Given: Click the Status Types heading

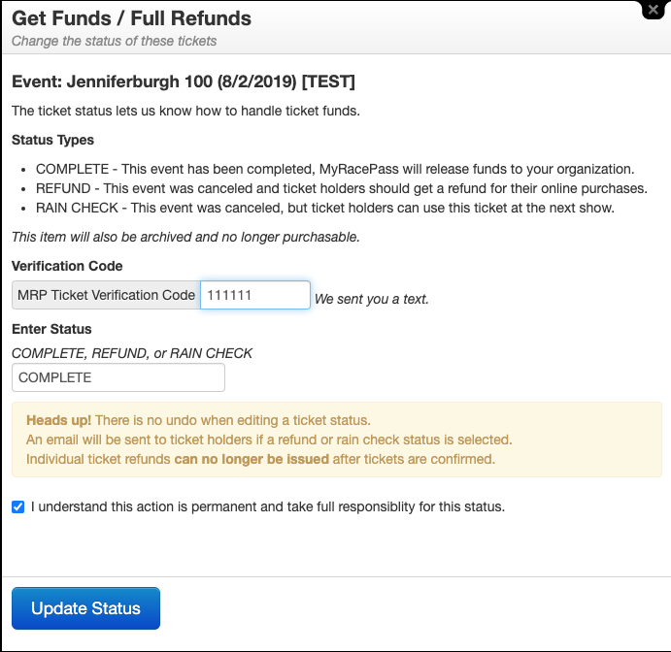Looking at the screenshot, I should (x=53, y=141).
